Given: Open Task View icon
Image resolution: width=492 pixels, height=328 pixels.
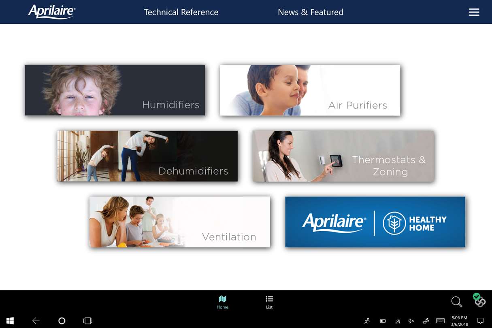Looking at the screenshot, I should pos(87,321).
